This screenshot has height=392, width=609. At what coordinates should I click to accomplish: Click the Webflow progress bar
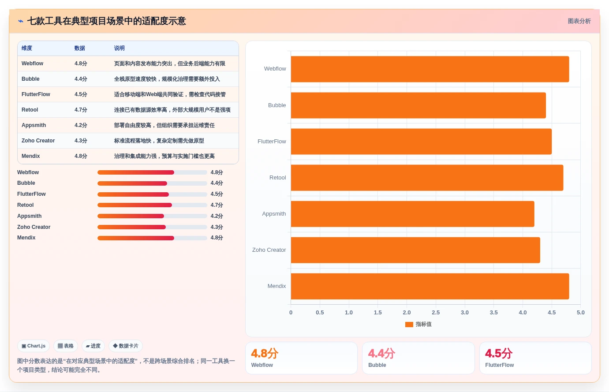[152, 172]
